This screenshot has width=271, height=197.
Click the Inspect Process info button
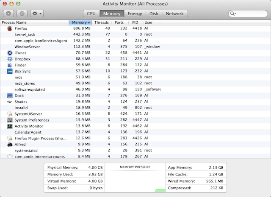point(22,14)
